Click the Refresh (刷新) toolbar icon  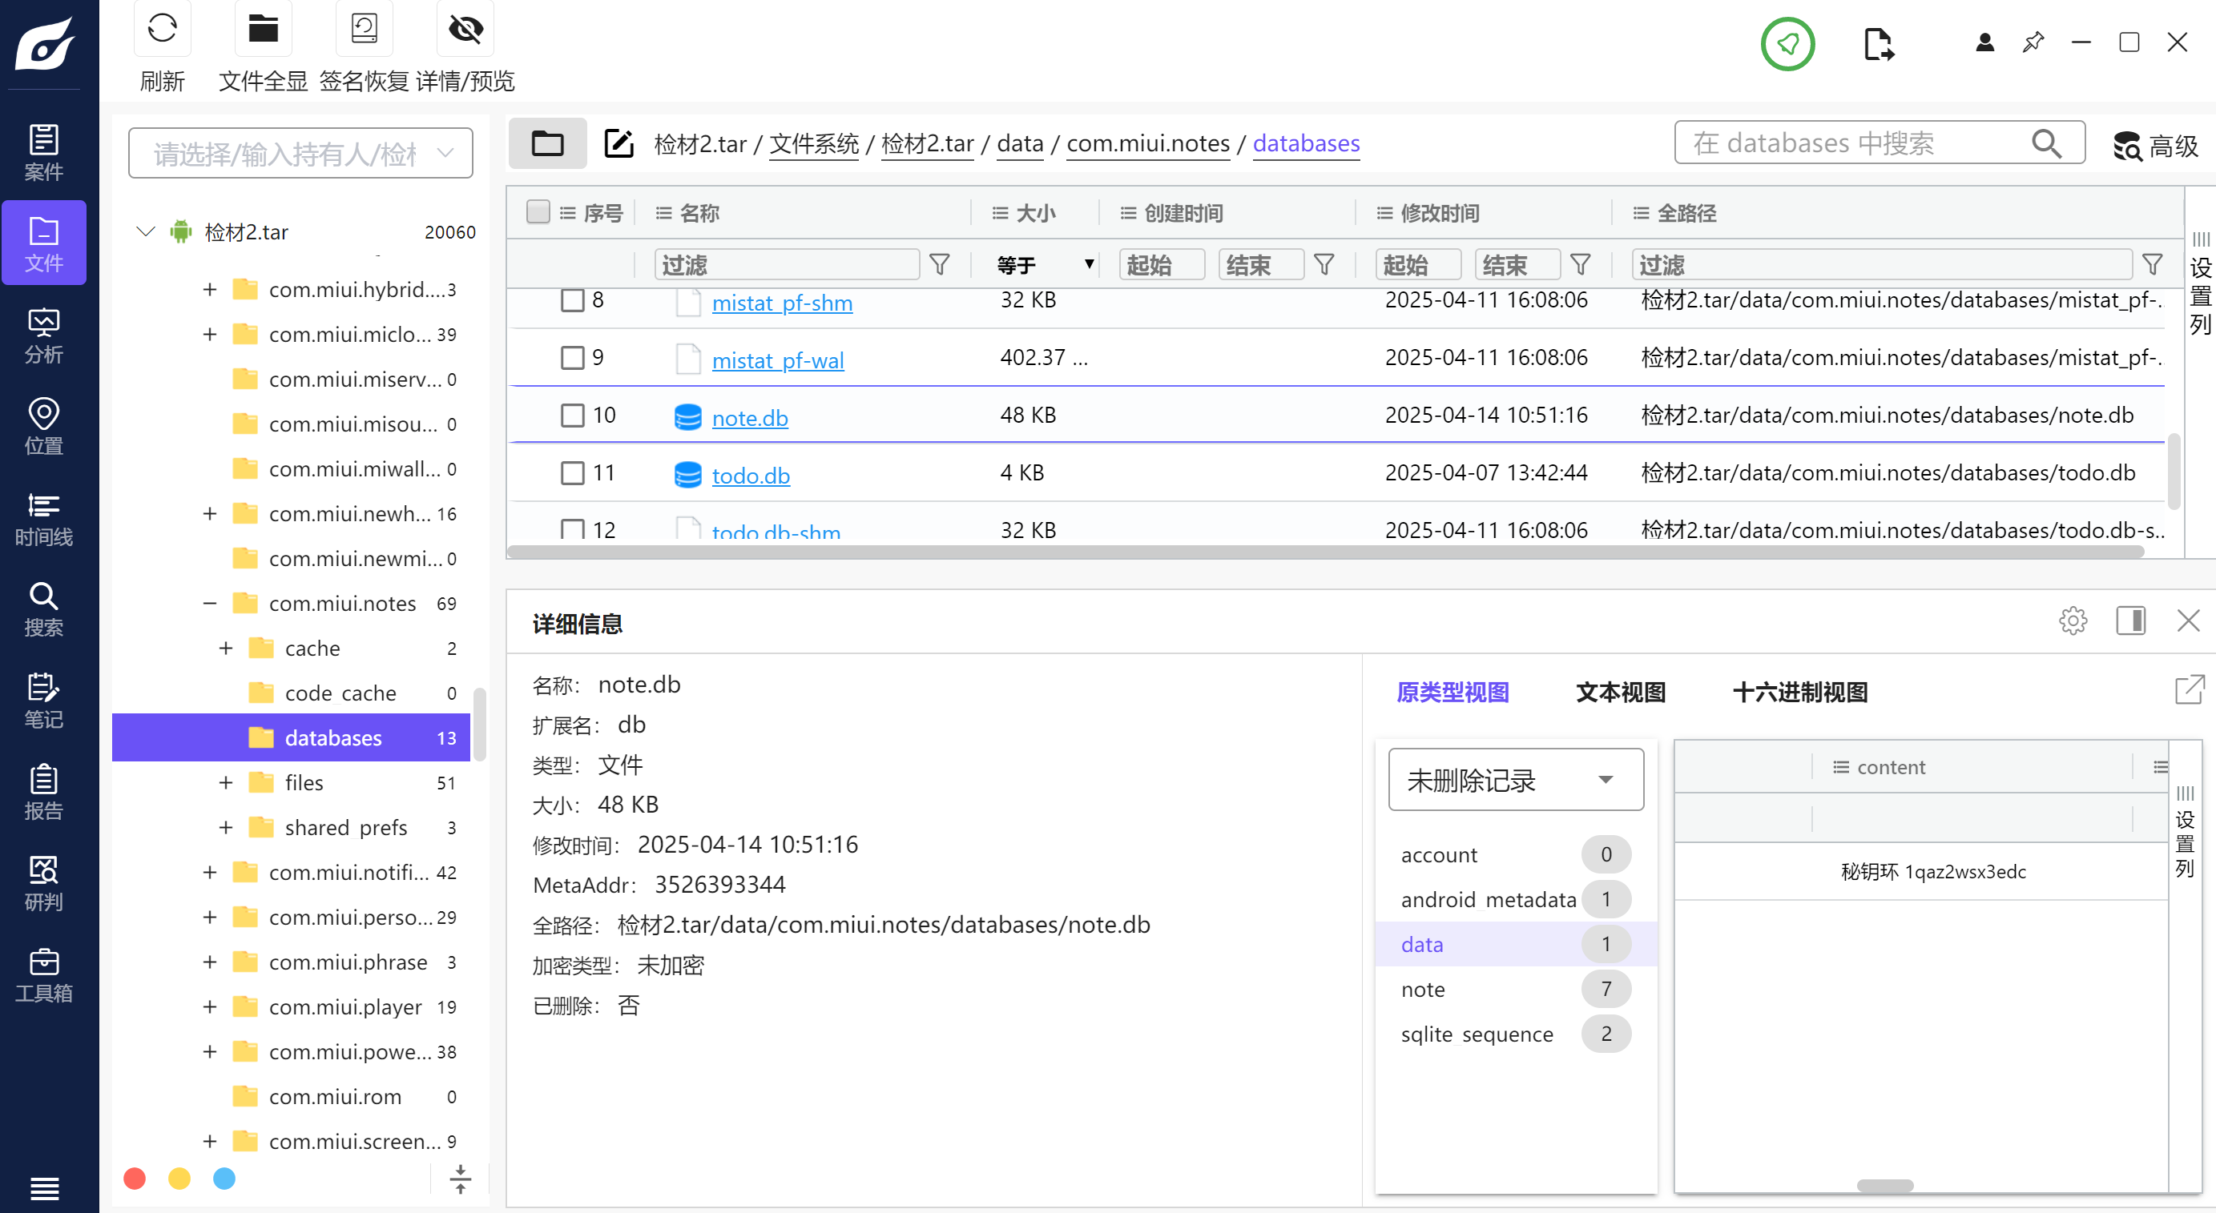[162, 28]
